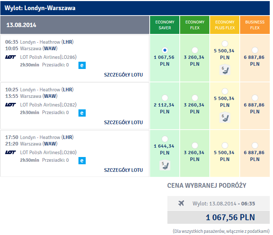Open SZCZEGÓŁY LOTU for the 10:25 flight
This screenshot has height=235, width=273.
point(123,122)
